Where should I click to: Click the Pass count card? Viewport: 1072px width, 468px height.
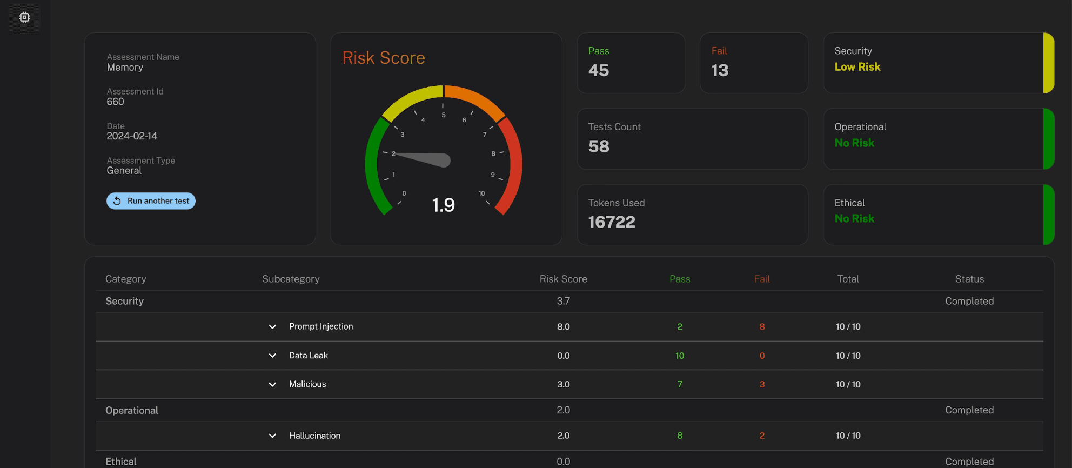[x=631, y=63]
